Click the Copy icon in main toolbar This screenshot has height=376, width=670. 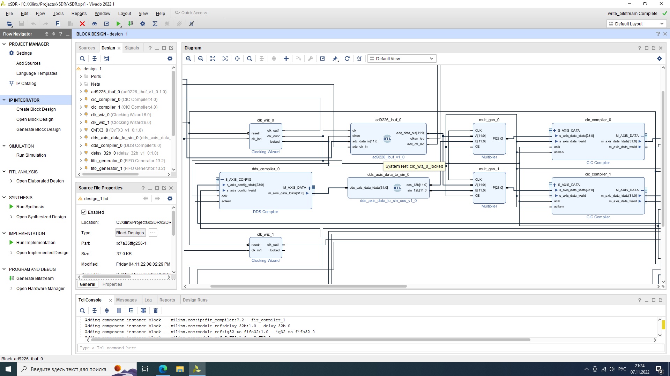(58, 24)
